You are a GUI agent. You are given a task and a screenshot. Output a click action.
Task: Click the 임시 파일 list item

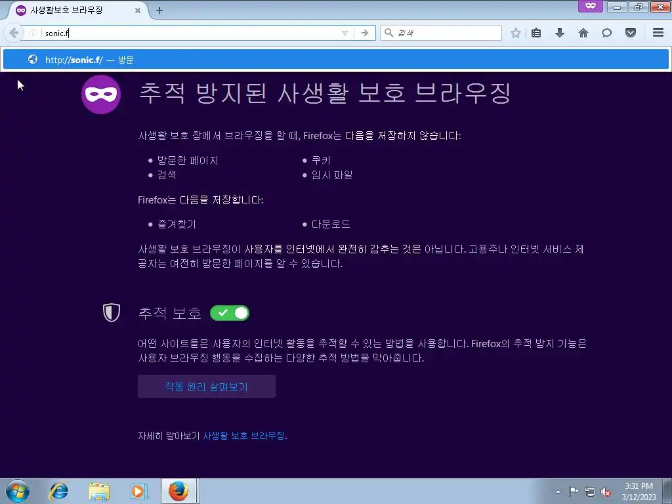(x=332, y=175)
